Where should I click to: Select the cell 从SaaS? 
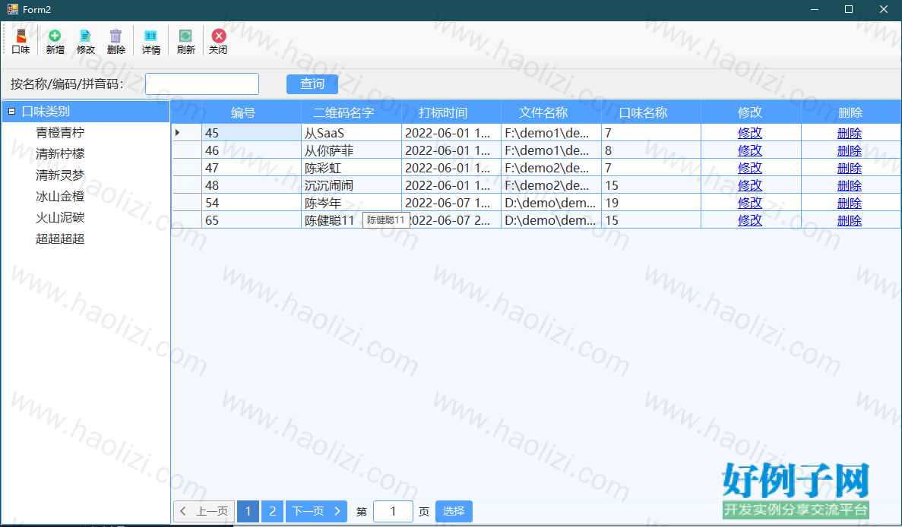click(x=352, y=134)
